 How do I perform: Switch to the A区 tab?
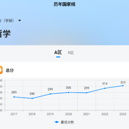coord(58,53)
